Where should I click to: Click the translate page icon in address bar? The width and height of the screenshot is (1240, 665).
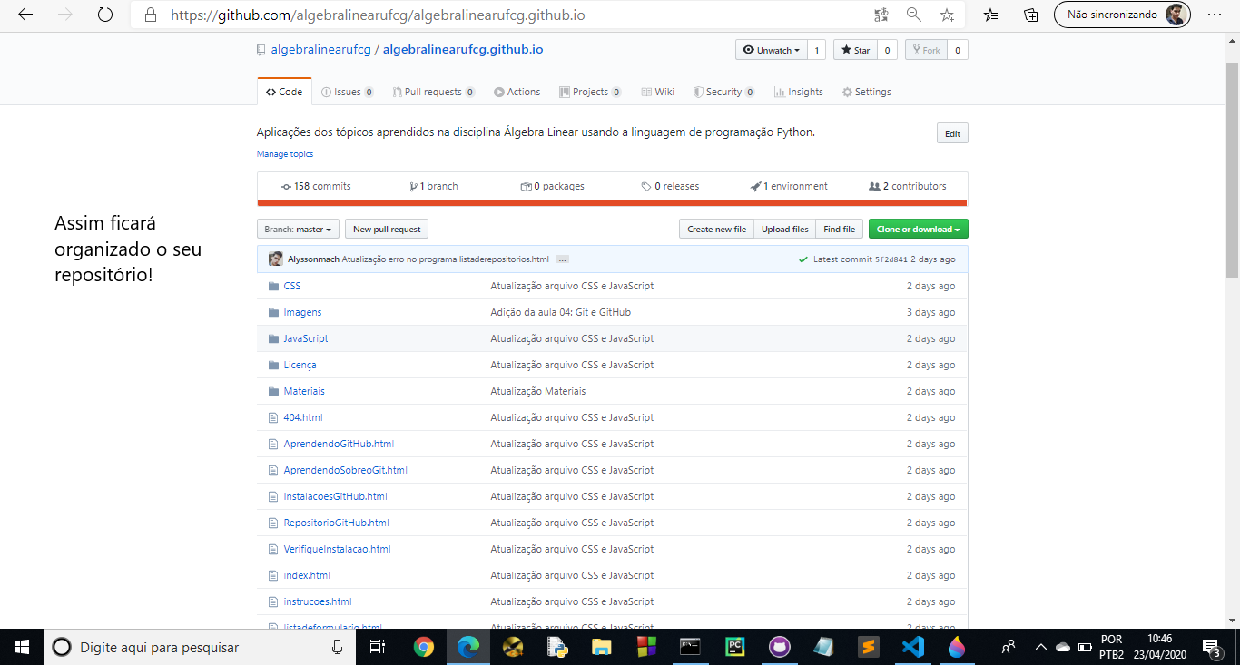(881, 15)
